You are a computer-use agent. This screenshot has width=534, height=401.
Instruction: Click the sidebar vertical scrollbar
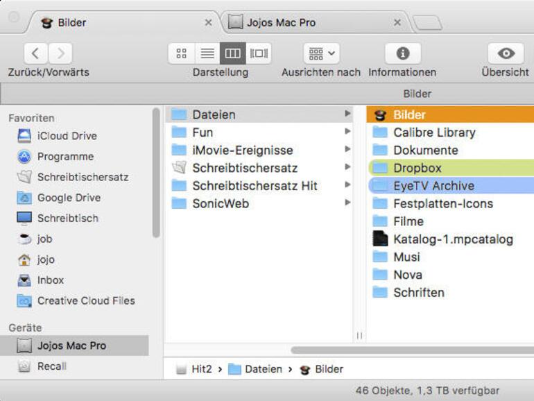pyautogui.click(x=156, y=173)
